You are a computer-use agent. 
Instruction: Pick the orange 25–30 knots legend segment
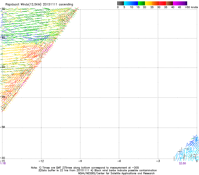click(155, 3)
